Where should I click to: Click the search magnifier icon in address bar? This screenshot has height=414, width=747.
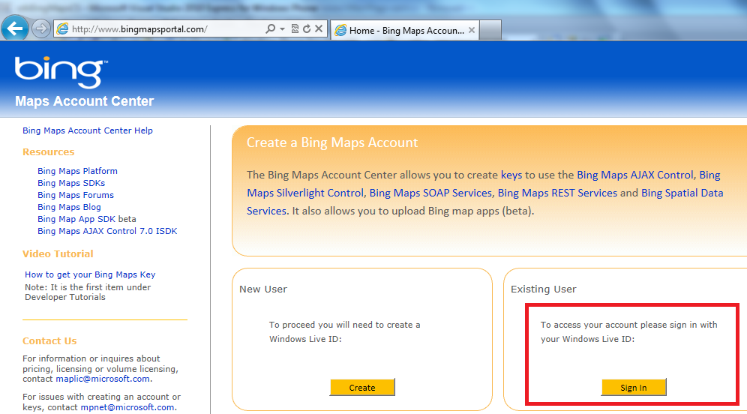coord(271,29)
